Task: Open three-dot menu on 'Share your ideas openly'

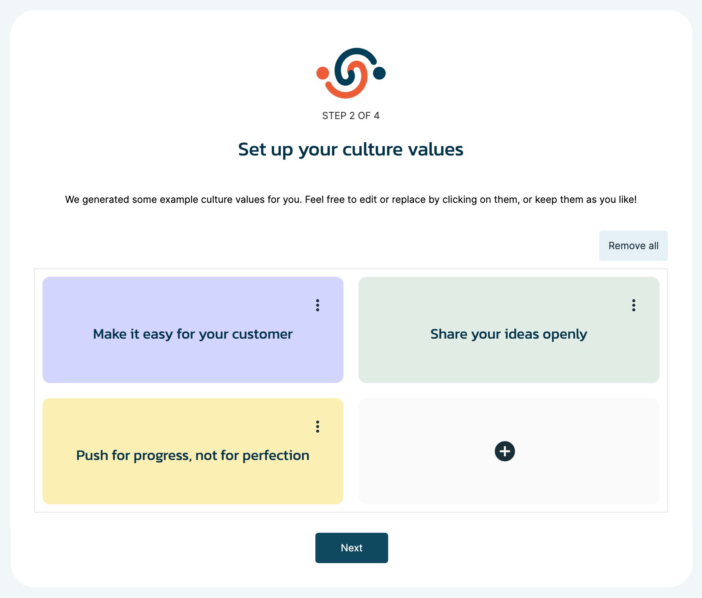Action: pyautogui.click(x=633, y=305)
